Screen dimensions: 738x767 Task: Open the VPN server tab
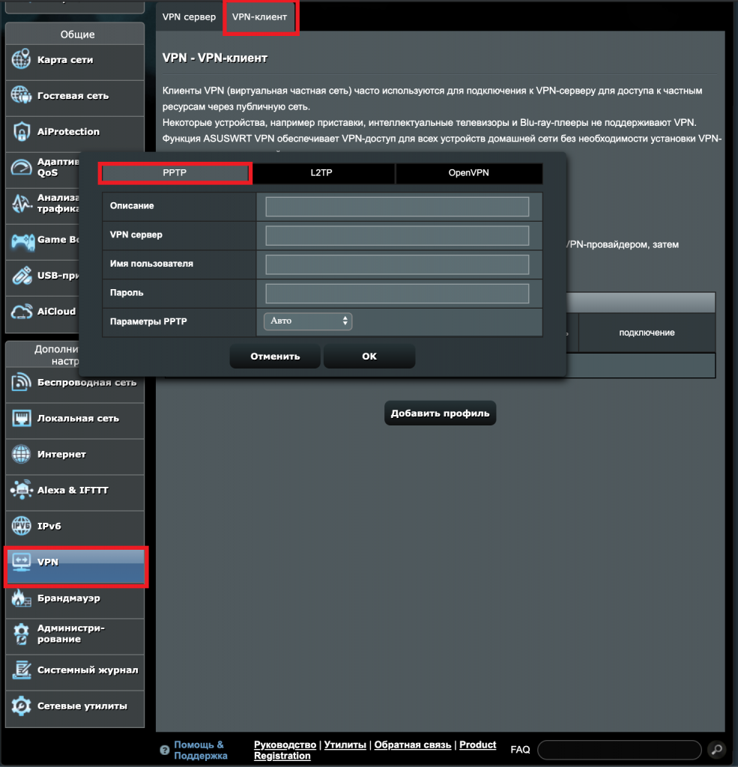(189, 16)
